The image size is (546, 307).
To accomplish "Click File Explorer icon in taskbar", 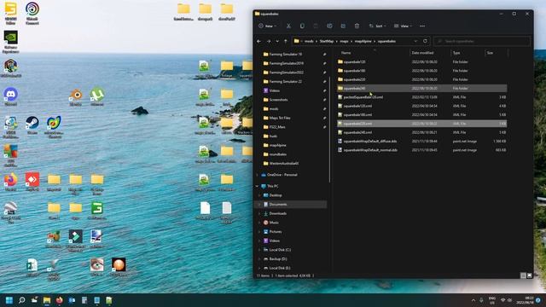I will [x=47, y=300].
